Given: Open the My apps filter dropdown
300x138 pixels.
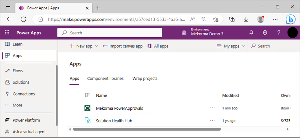Looking at the screenshot, I should pyautogui.click(x=231, y=46).
